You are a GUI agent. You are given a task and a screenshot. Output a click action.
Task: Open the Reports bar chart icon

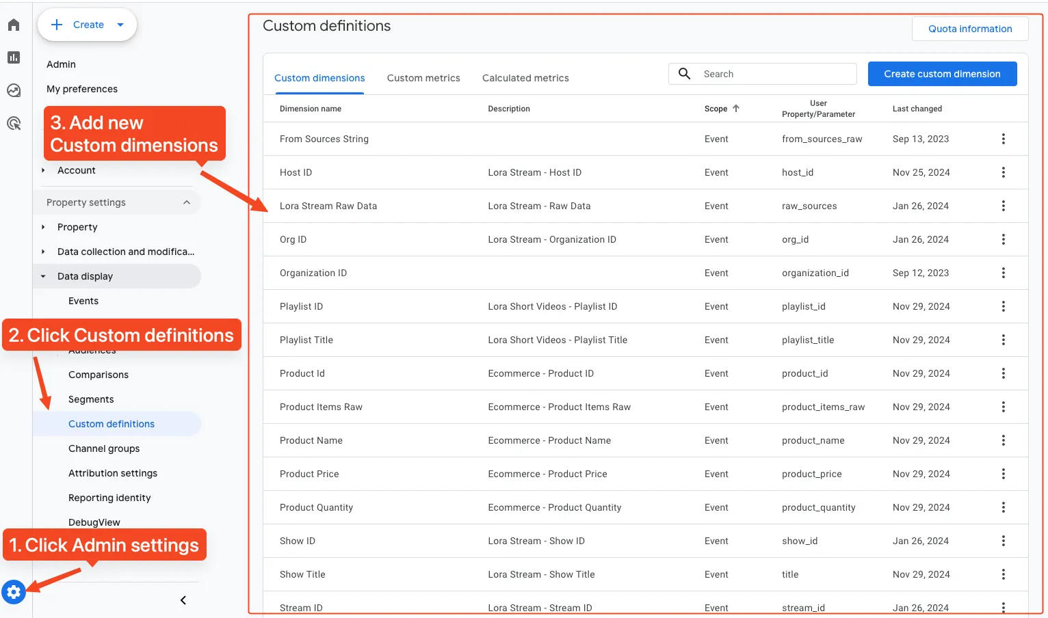point(14,57)
